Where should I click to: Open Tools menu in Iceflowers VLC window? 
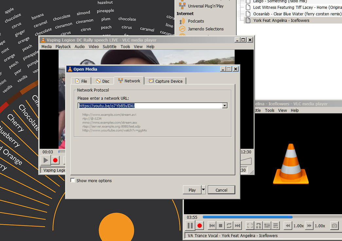pos(270,111)
